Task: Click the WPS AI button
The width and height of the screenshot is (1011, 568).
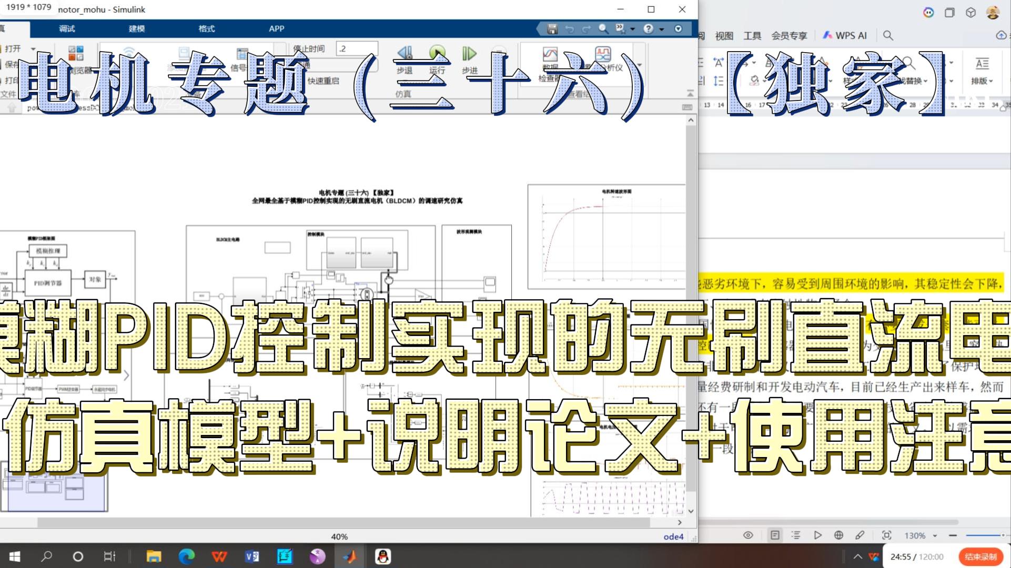Action: coord(845,35)
